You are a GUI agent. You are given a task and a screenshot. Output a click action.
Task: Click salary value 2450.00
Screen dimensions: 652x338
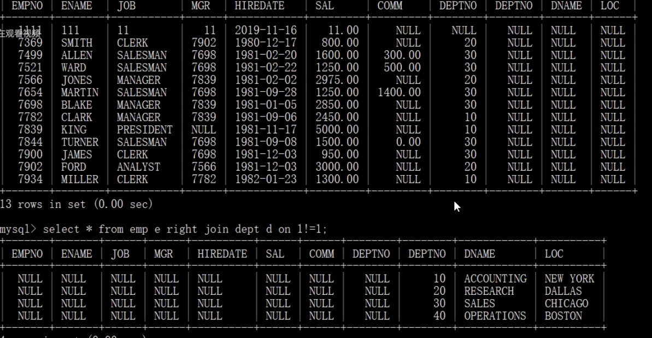(337, 118)
